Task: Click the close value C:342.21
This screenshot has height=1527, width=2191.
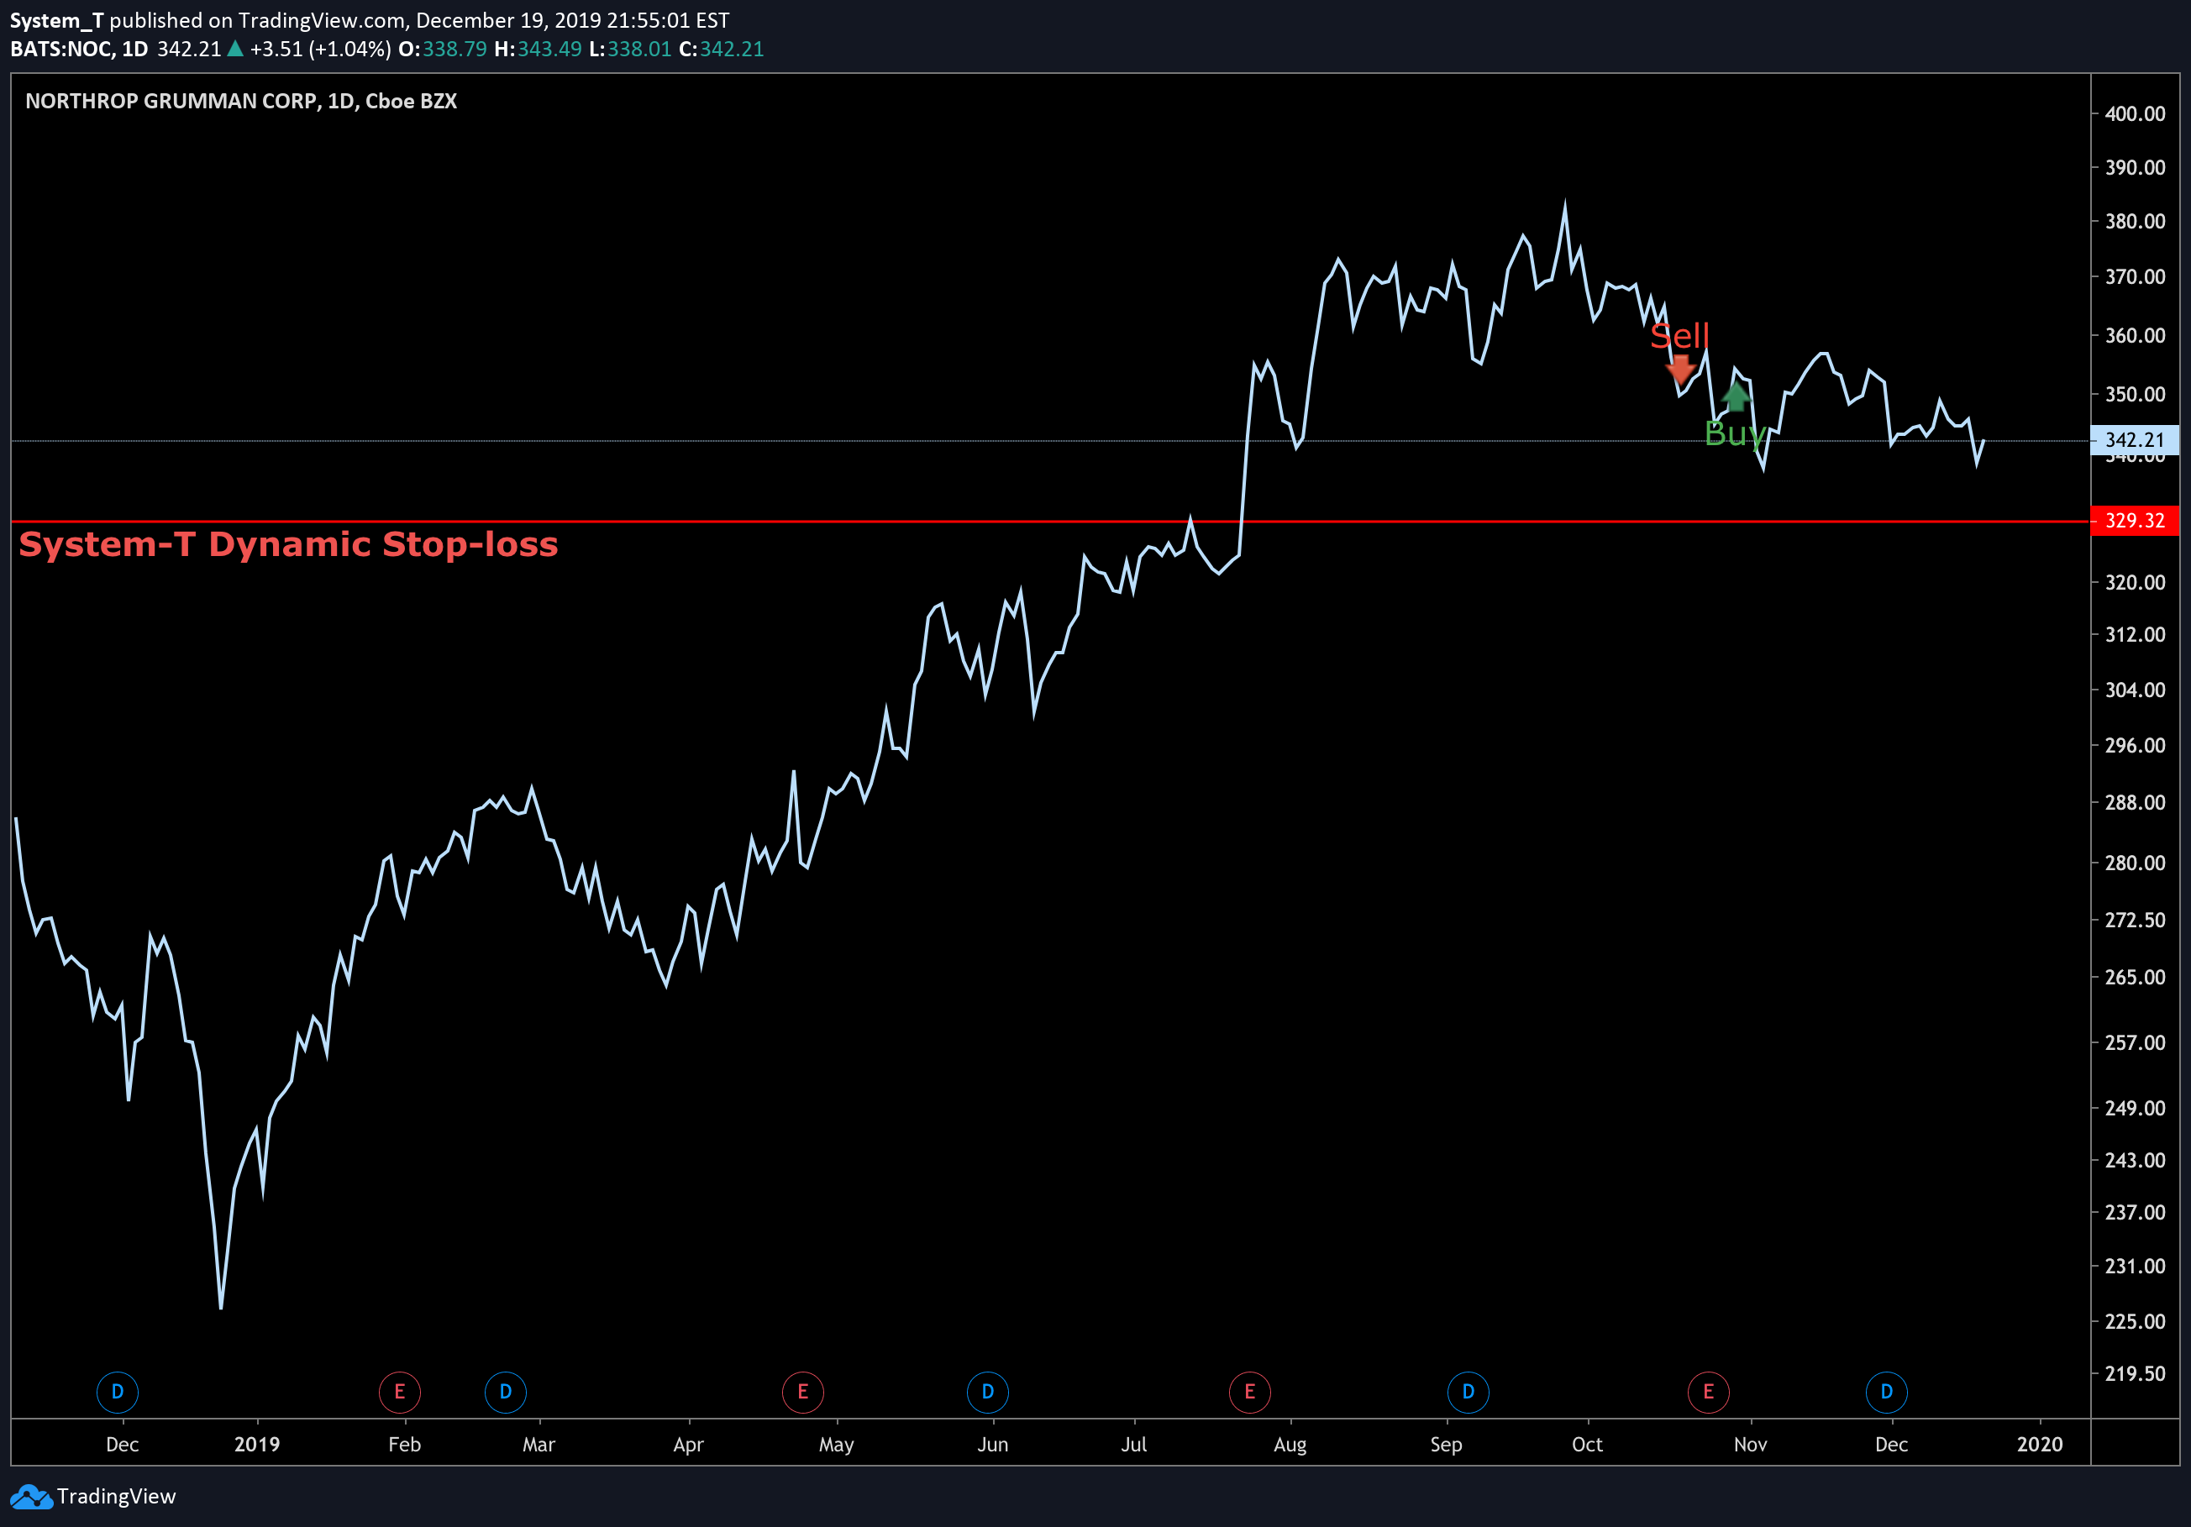Action: point(722,49)
